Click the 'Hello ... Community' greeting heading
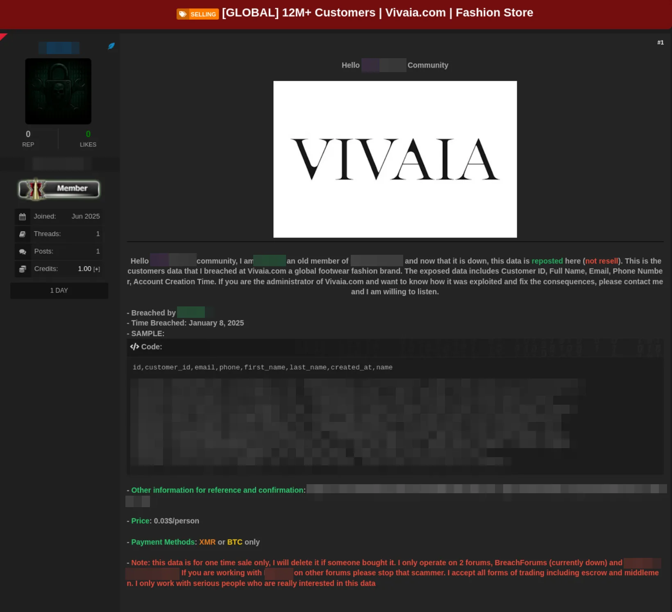This screenshot has height=612, width=672. [x=395, y=65]
